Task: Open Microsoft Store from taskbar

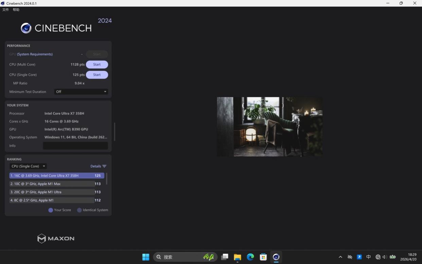Action: pyautogui.click(x=263, y=257)
